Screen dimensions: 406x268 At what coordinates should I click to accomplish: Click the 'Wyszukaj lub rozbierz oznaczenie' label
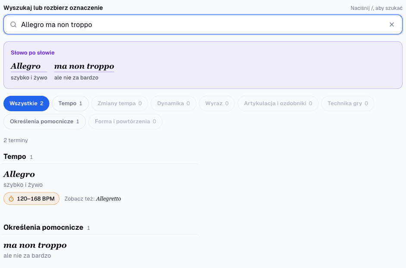tap(53, 8)
